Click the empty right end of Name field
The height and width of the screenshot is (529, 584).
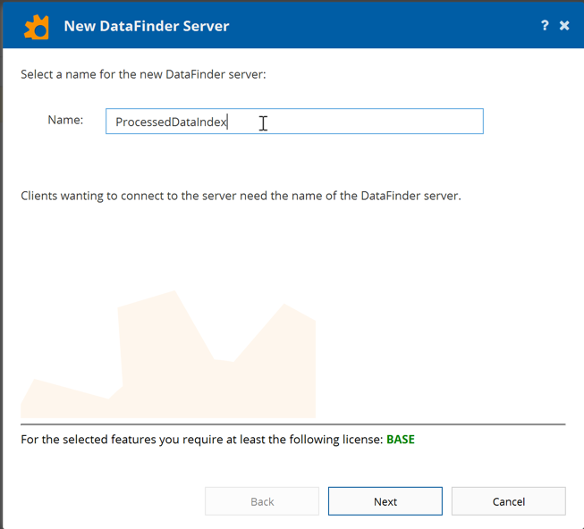coord(429,122)
